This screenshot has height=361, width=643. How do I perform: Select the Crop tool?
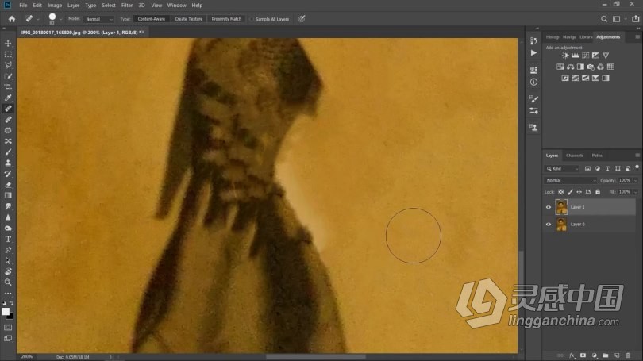pos(8,86)
